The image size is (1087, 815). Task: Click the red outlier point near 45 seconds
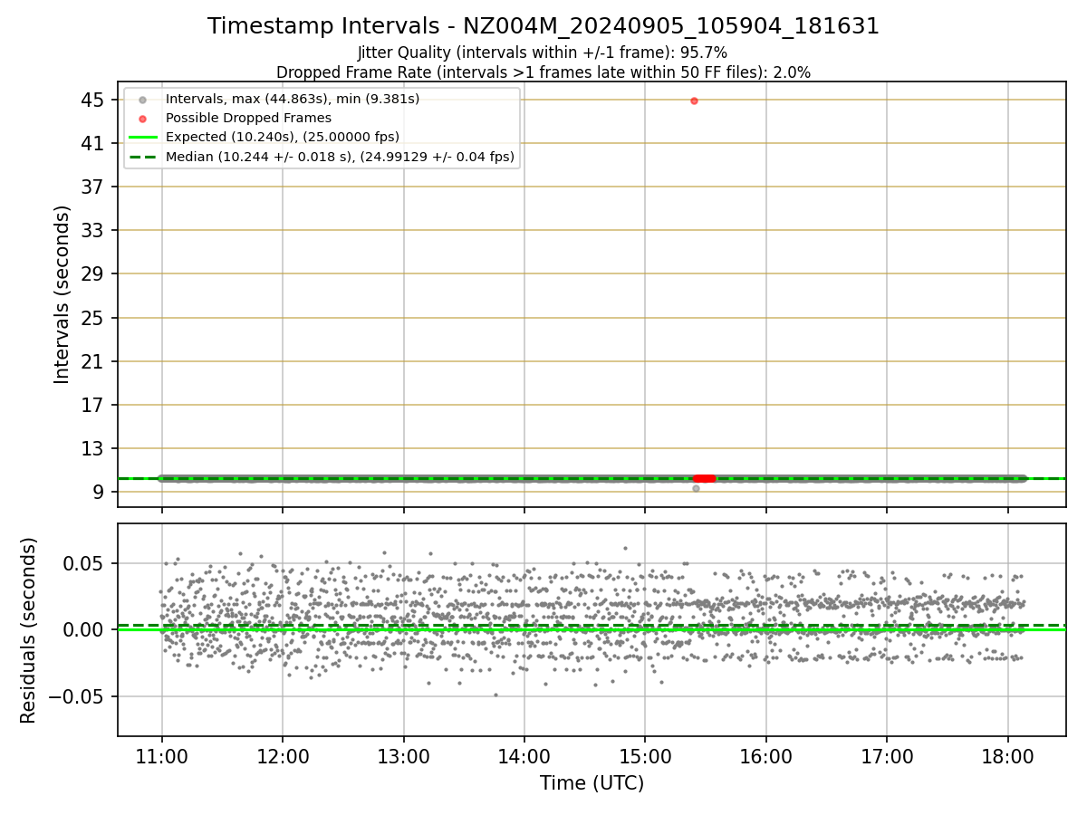tap(694, 101)
